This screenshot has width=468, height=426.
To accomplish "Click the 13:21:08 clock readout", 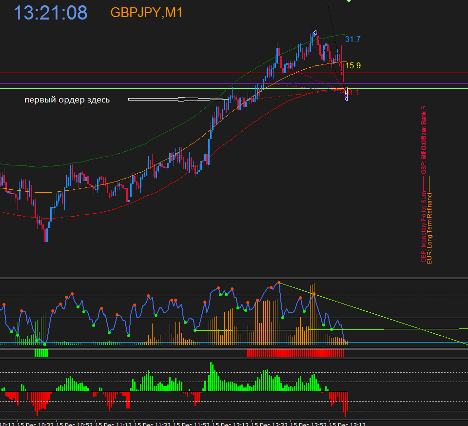I will point(50,13).
